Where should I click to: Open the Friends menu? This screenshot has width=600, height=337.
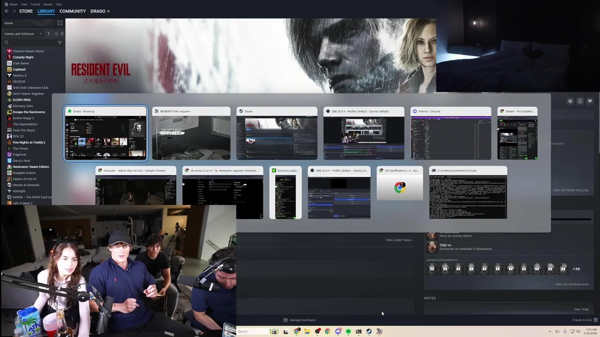click(x=35, y=4)
